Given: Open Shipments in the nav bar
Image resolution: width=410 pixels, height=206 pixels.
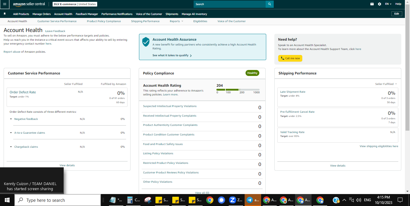Looking at the screenshot, I should [x=172, y=14].
